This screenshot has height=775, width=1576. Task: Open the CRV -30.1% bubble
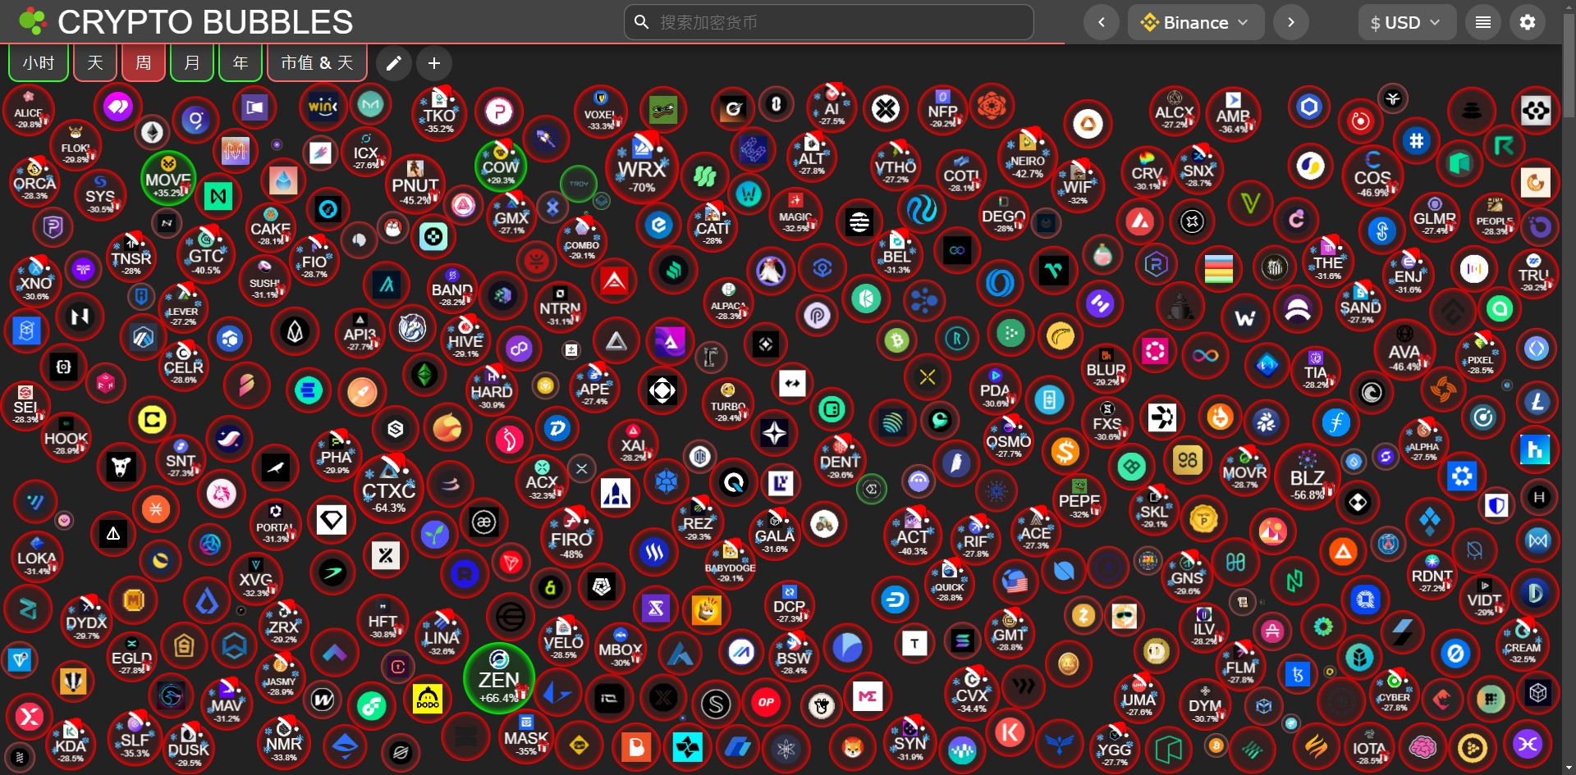(1147, 172)
